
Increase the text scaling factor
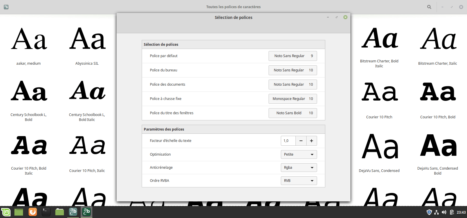312,141
